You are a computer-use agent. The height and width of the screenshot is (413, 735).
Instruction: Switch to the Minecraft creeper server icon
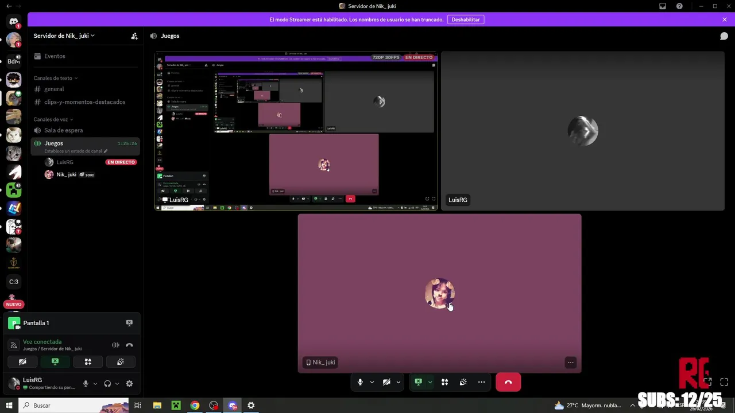pos(14,190)
